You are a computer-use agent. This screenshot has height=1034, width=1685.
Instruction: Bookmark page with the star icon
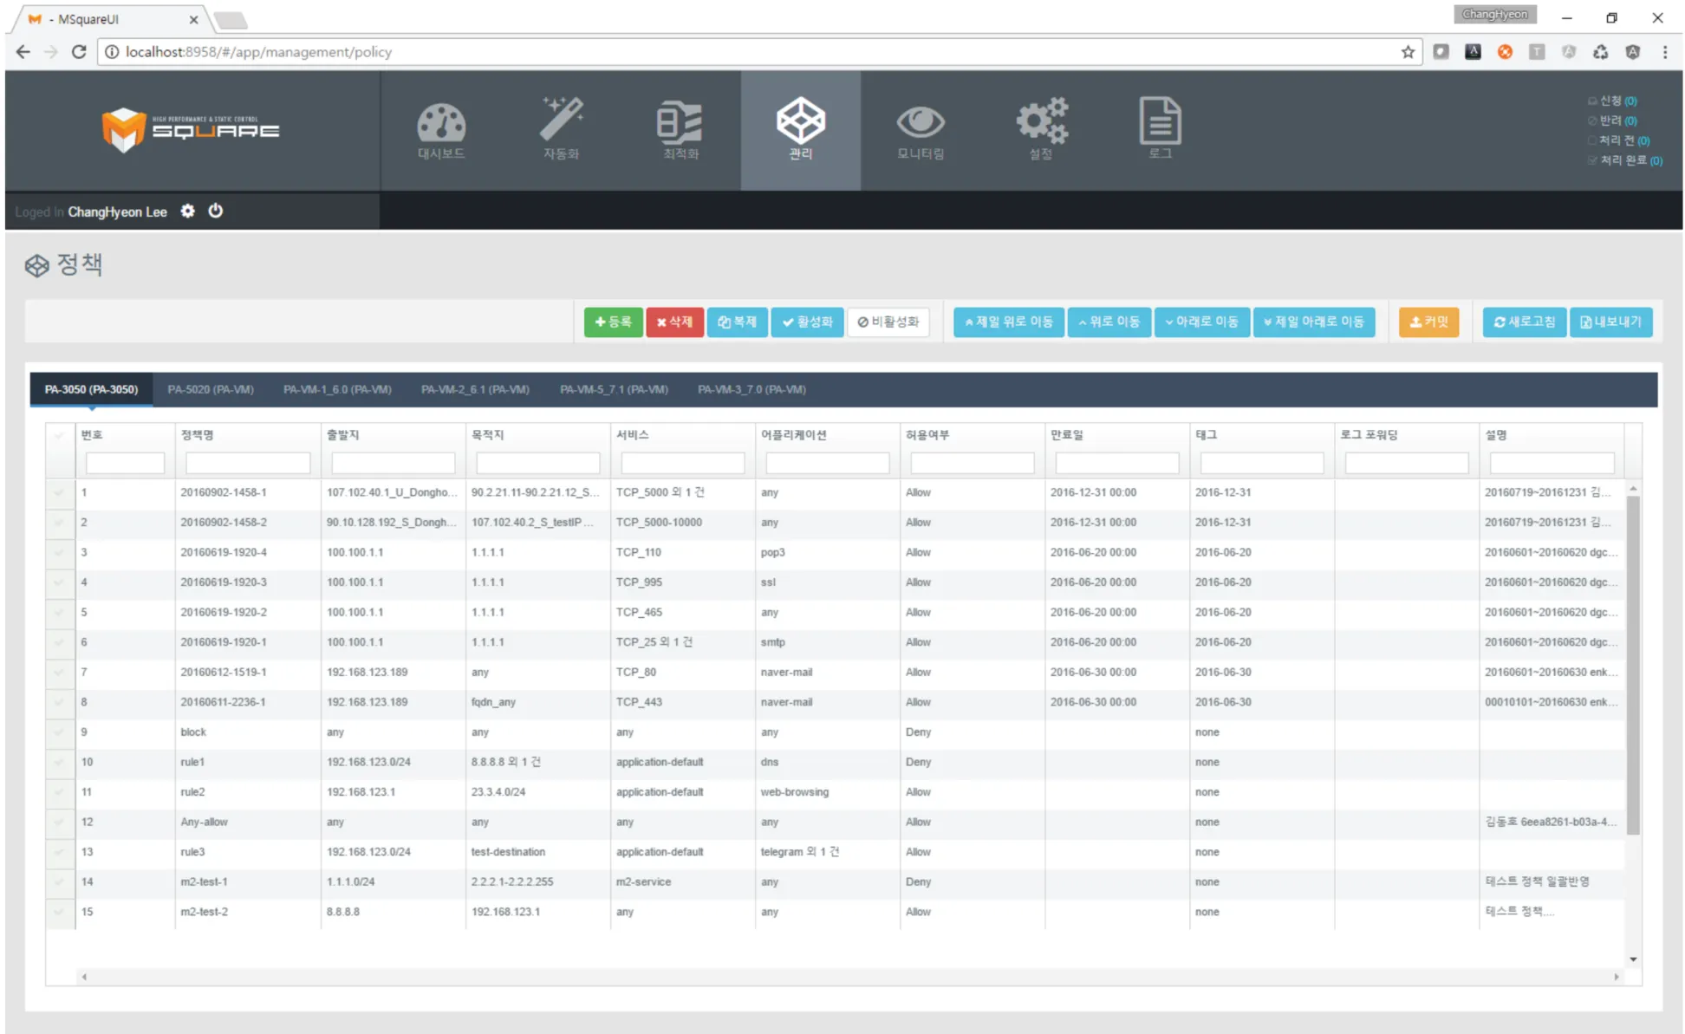(1408, 52)
